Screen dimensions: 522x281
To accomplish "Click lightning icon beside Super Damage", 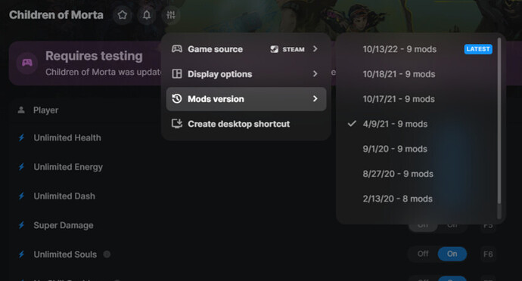I will pyautogui.click(x=22, y=225).
